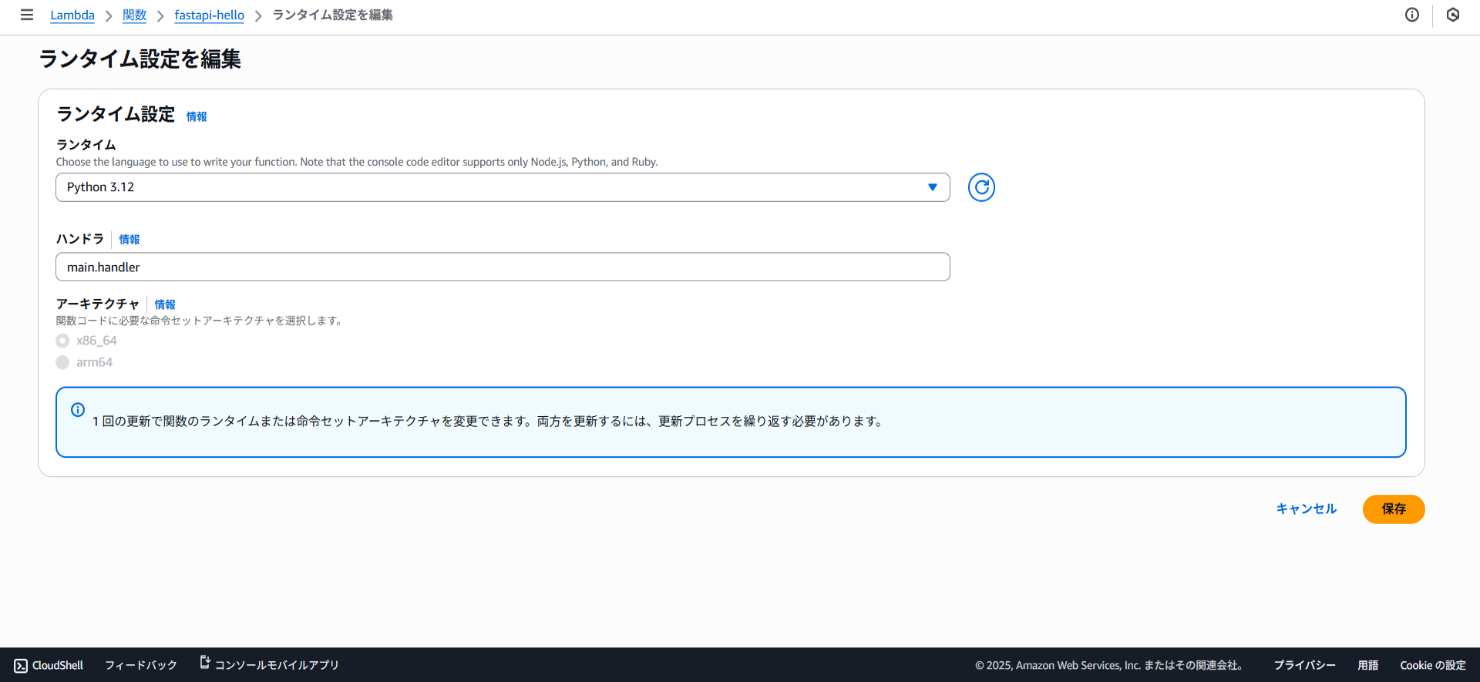This screenshot has width=1480, height=682.
Task: Click the ランタイム設定を編集 breadcrumb text
Action: [x=333, y=15]
